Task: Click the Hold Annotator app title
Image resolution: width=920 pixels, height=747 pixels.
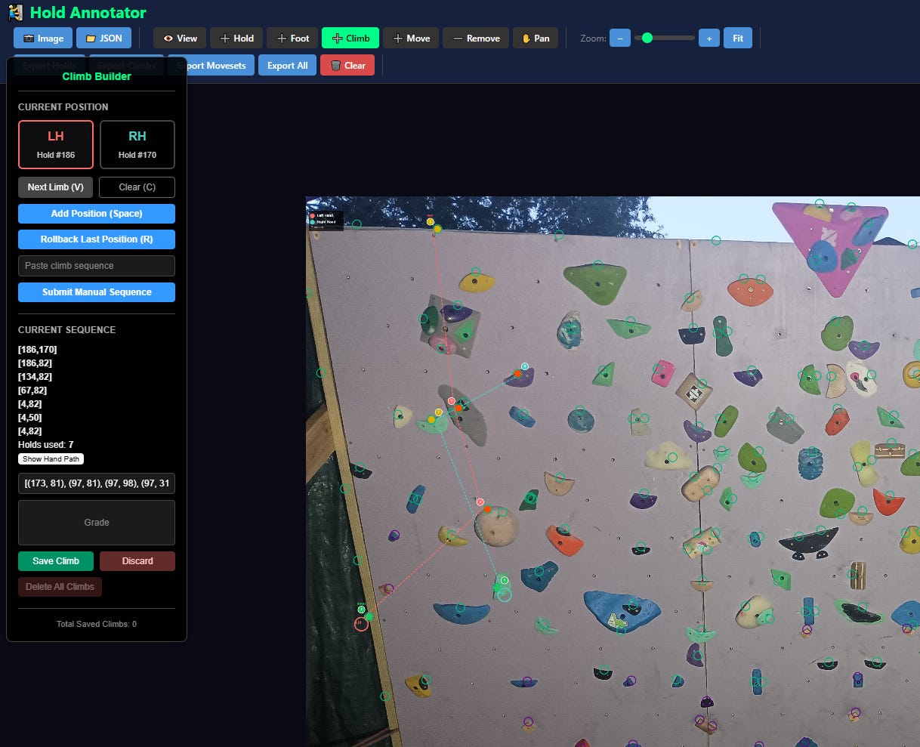Action: coord(88,13)
